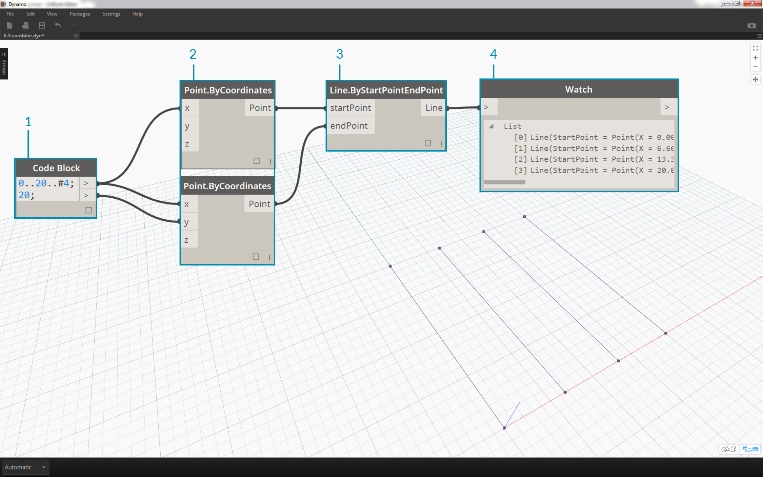Image resolution: width=763 pixels, height=477 pixels.
Task: Toggle preview checkbox on upper Point.ByCoordinates node
Action: pos(257,161)
